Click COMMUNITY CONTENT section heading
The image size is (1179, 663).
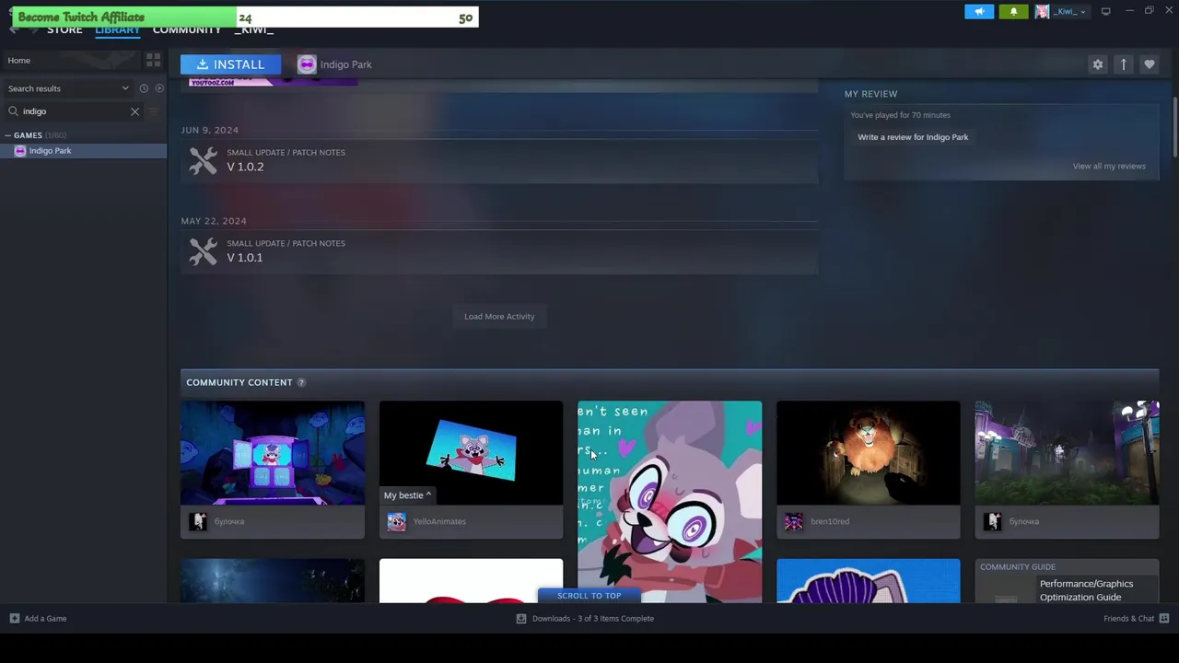point(239,382)
